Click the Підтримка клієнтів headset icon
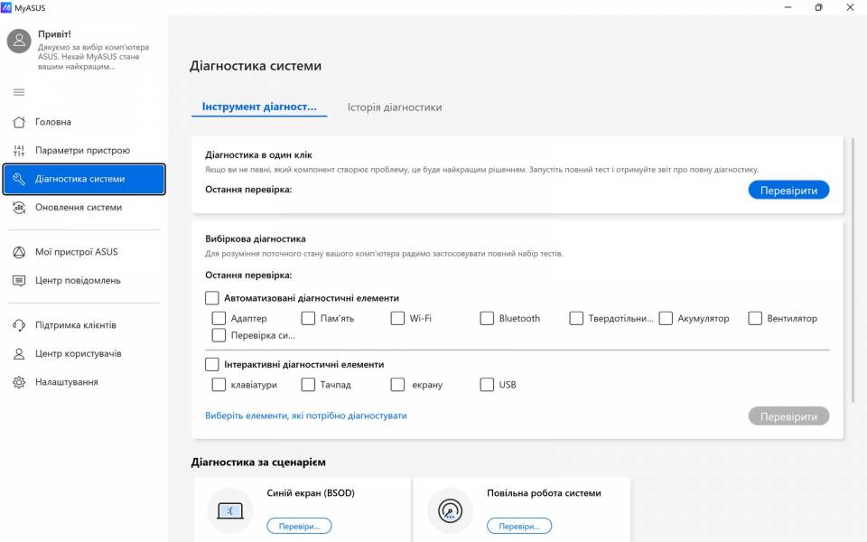The image size is (867, 542). click(x=19, y=325)
